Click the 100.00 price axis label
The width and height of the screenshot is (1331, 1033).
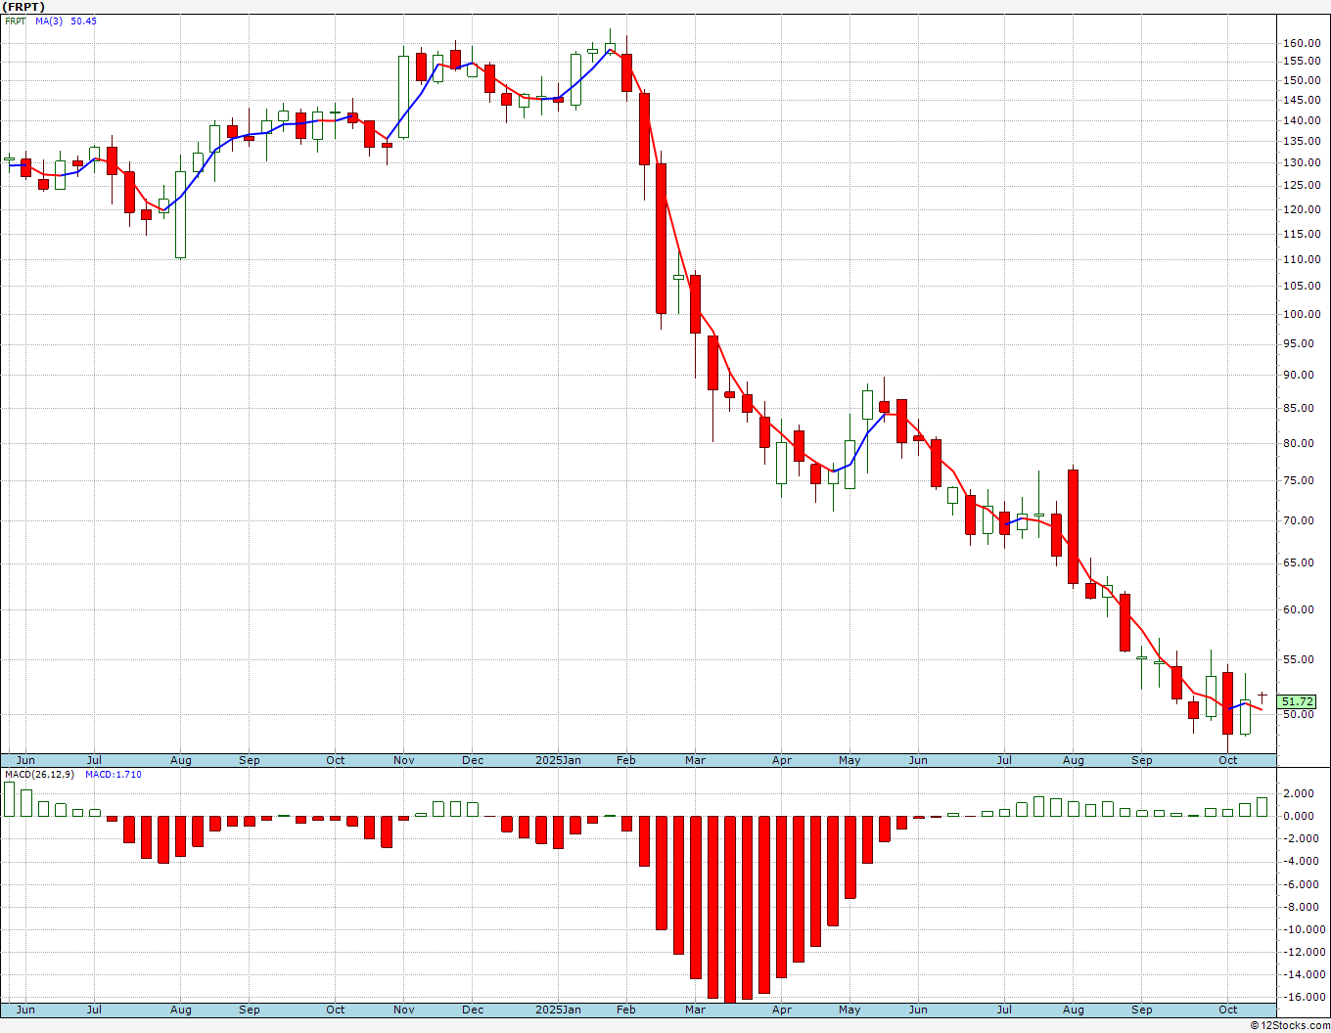coord(1301,315)
